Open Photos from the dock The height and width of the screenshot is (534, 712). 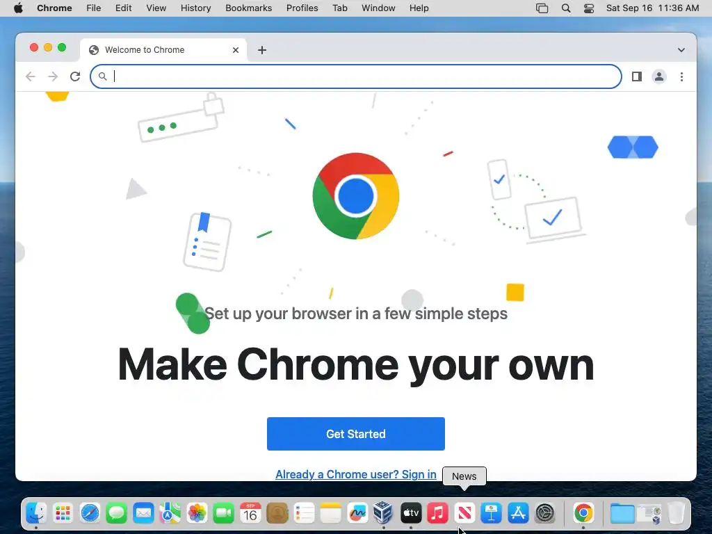(x=197, y=513)
